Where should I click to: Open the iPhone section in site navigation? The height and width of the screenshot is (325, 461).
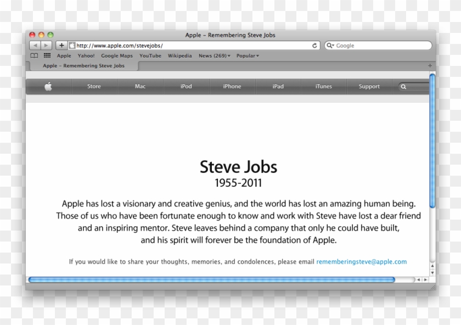[x=232, y=86]
